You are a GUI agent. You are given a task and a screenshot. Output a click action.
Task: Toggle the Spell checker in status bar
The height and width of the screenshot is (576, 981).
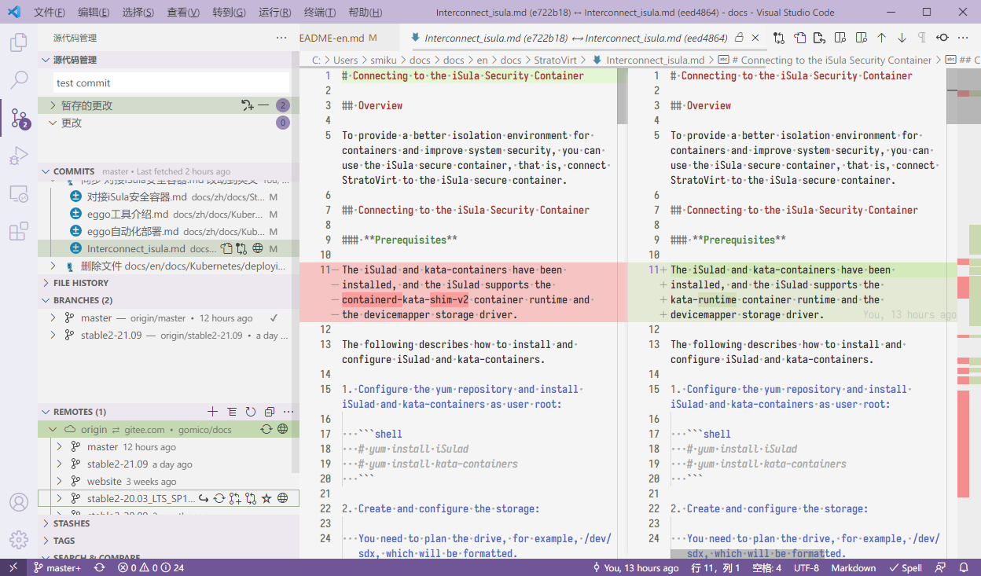click(906, 567)
